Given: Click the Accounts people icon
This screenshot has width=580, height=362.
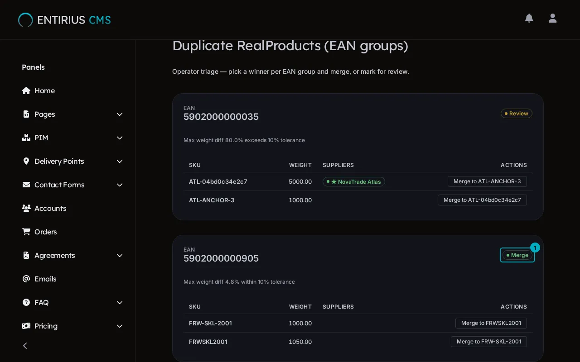Looking at the screenshot, I should click(x=26, y=208).
